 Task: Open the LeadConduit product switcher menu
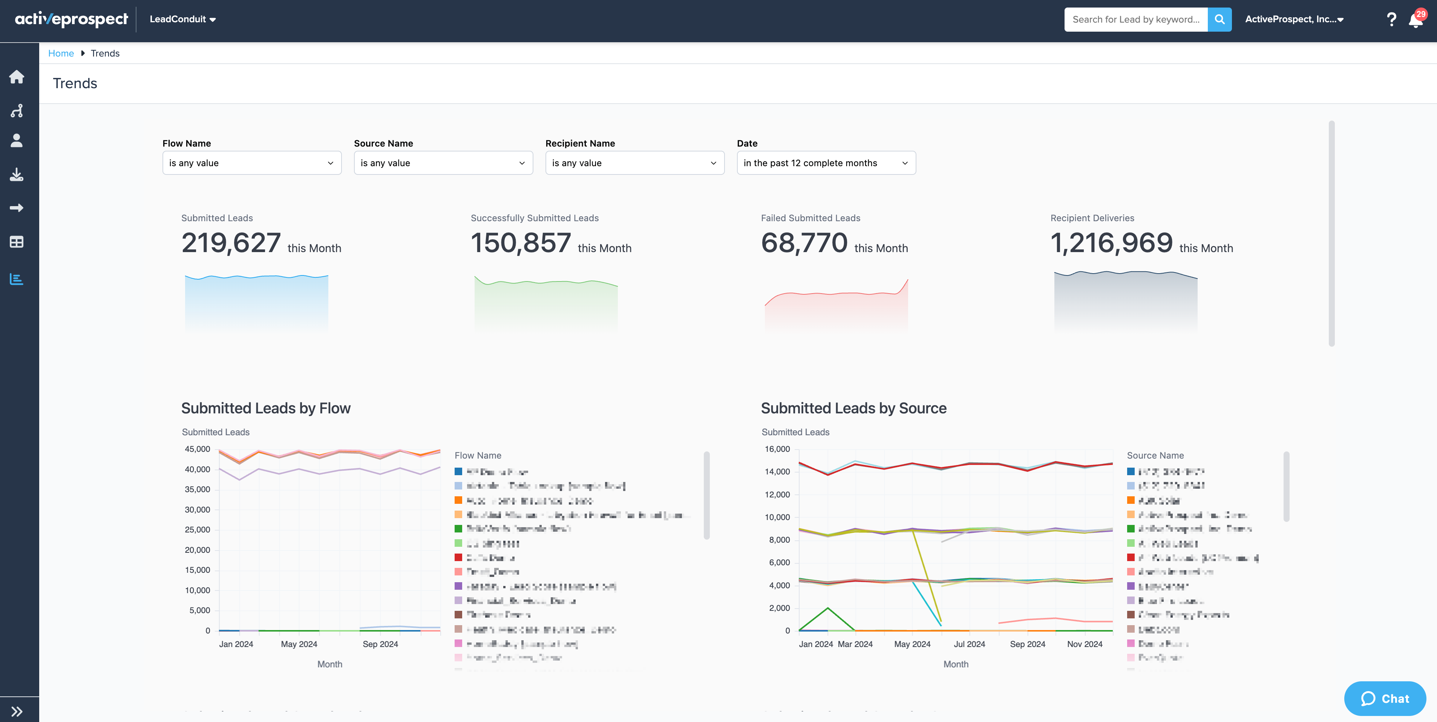[181, 19]
